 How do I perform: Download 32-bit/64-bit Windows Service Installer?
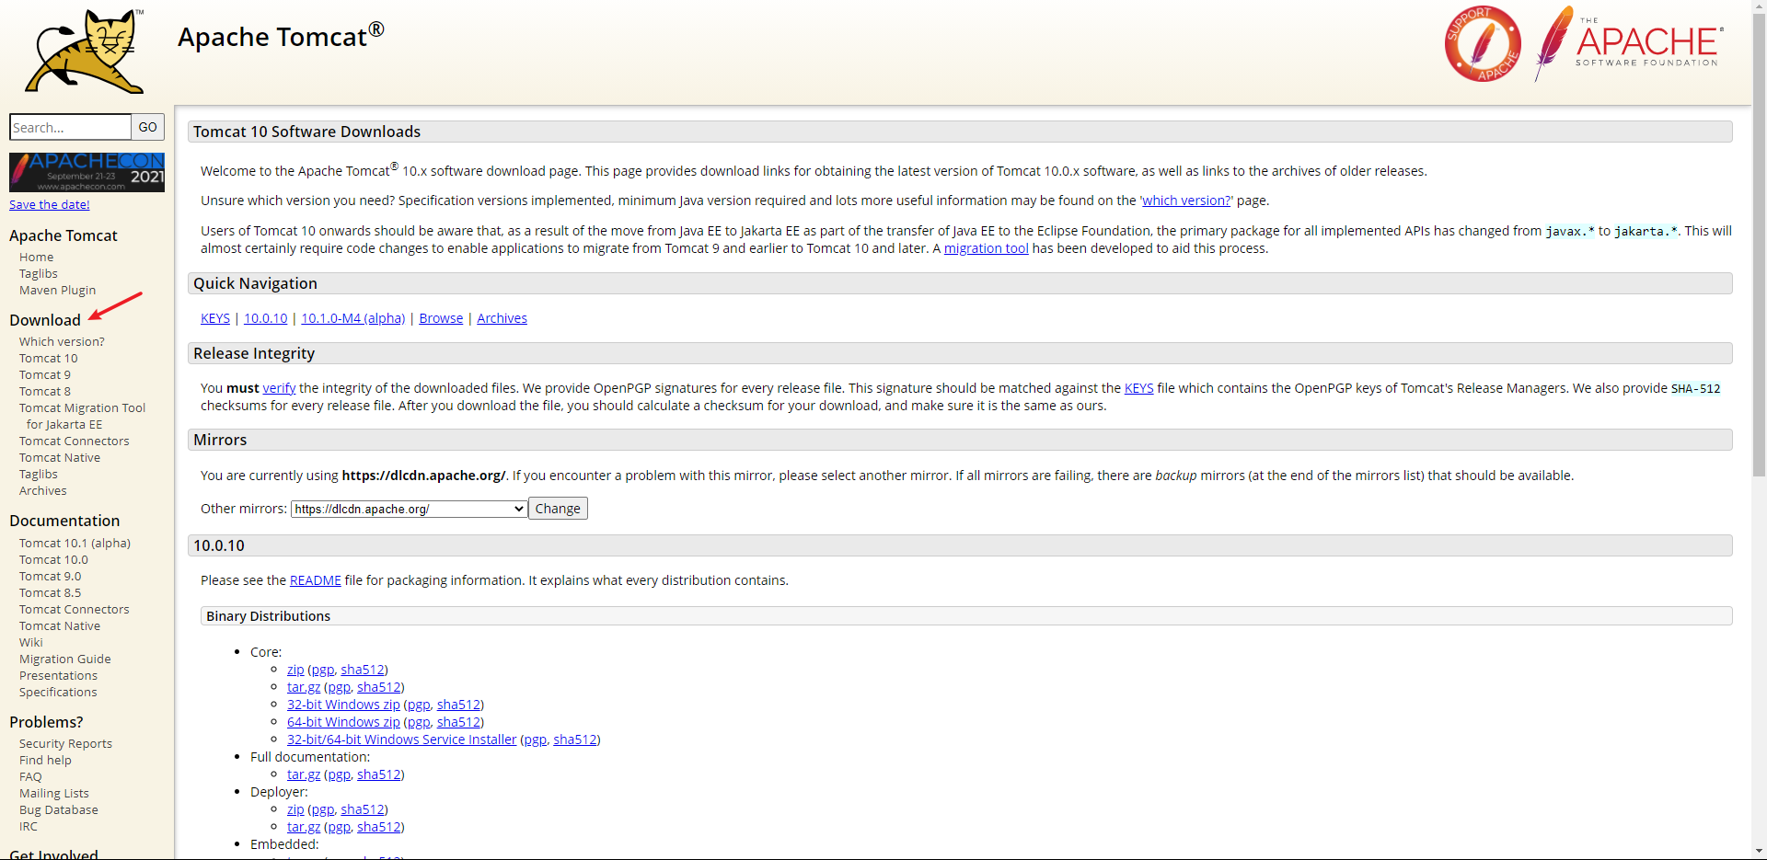pos(401,740)
